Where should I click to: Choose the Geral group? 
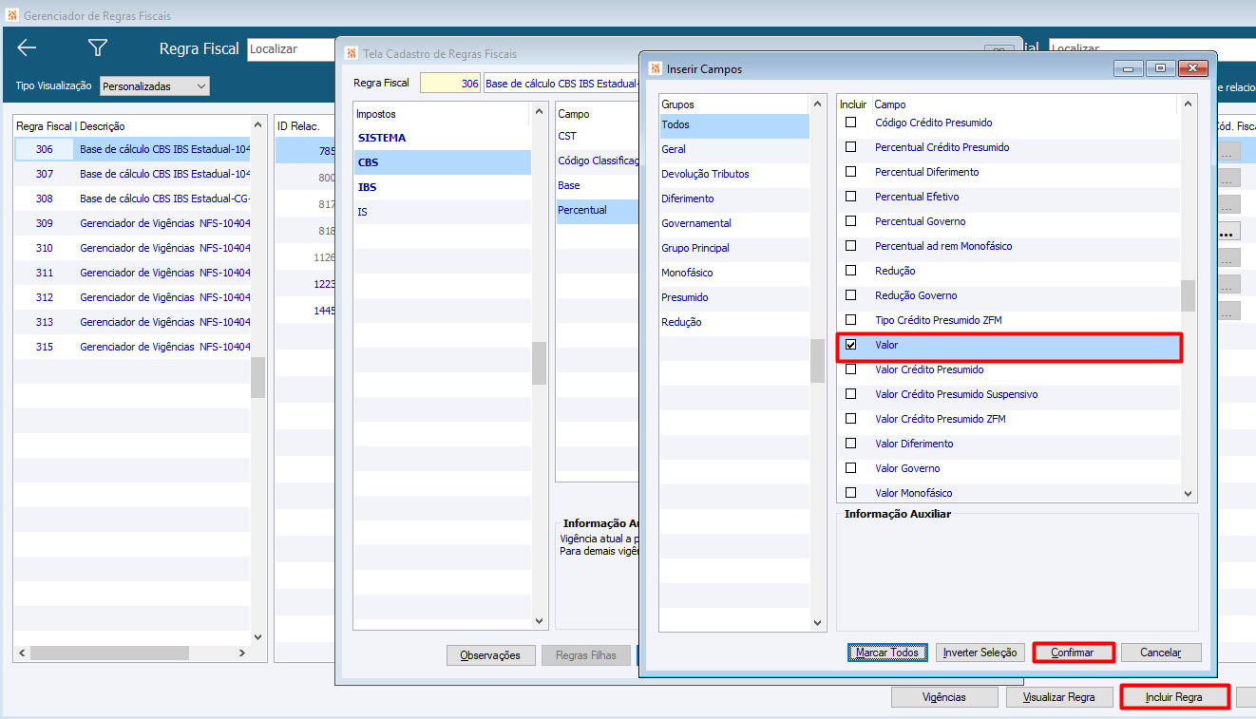click(734, 149)
